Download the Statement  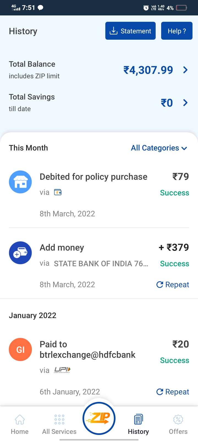pos(130,31)
